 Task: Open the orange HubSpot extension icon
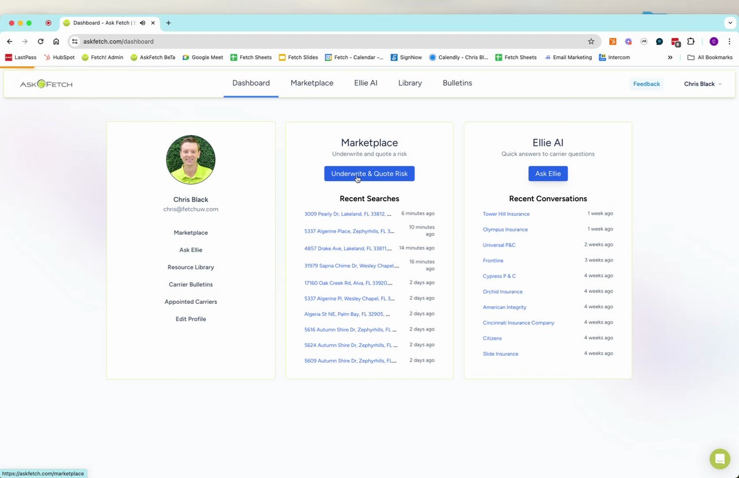pyautogui.click(x=613, y=42)
